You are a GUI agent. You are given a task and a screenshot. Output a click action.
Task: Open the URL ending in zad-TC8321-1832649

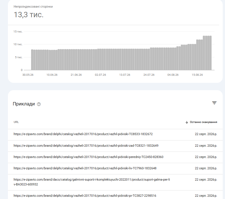pyautogui.click(x=86, y=146)
